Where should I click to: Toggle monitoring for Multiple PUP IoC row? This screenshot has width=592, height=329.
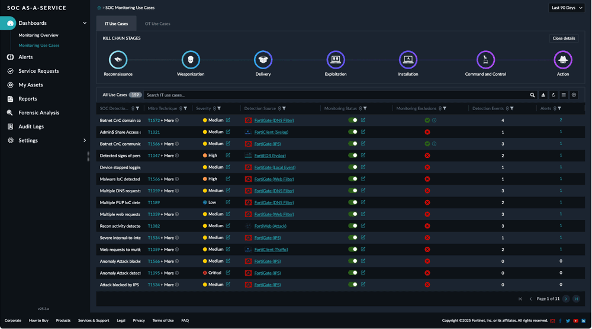(x=353, y=202)
